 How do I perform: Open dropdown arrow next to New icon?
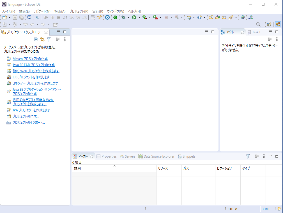10,17
